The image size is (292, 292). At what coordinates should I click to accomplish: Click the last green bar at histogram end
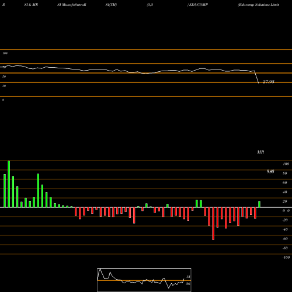coord(259,204)
